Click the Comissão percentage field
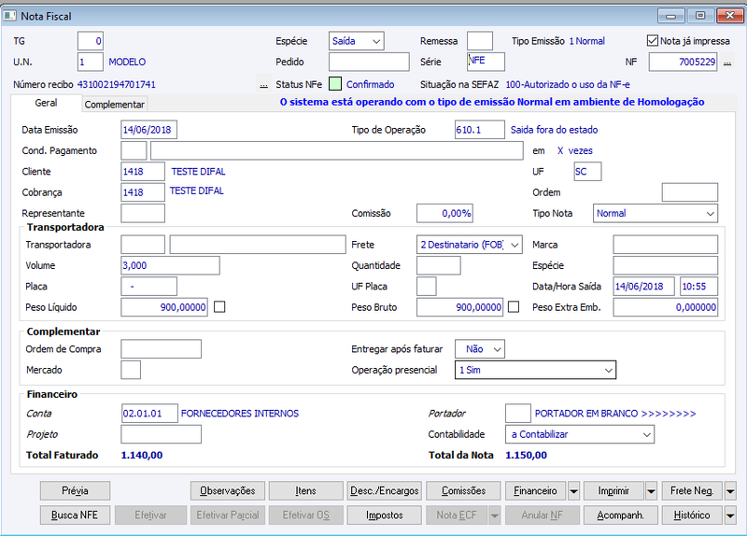The width and height of the screenshot is (747, 536). coord(445,214)
